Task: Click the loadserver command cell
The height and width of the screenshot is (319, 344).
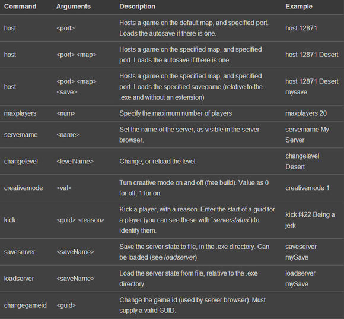Action: click(x=19, y=279)
